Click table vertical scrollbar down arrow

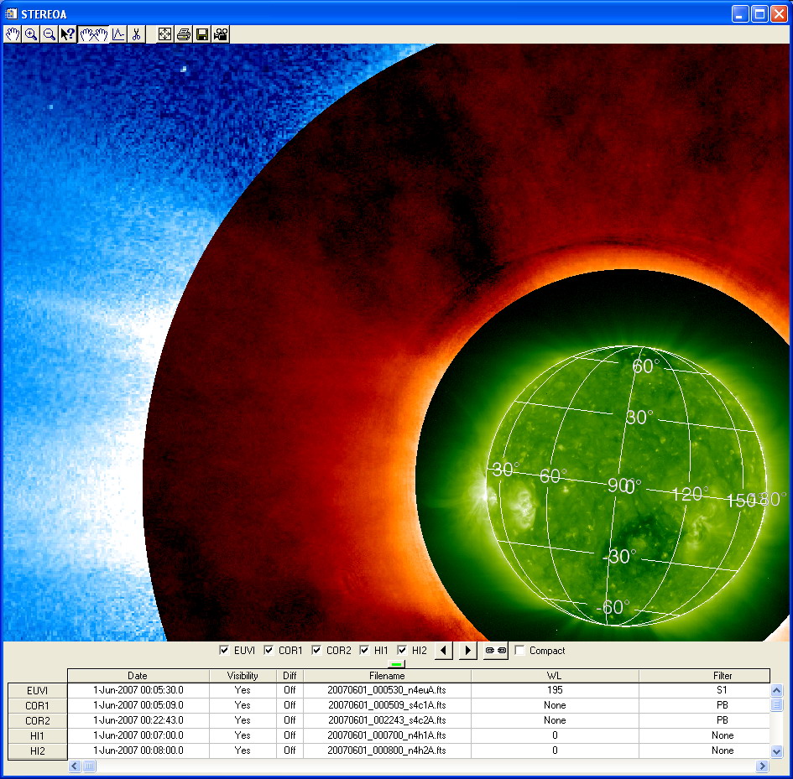[776, 752]
